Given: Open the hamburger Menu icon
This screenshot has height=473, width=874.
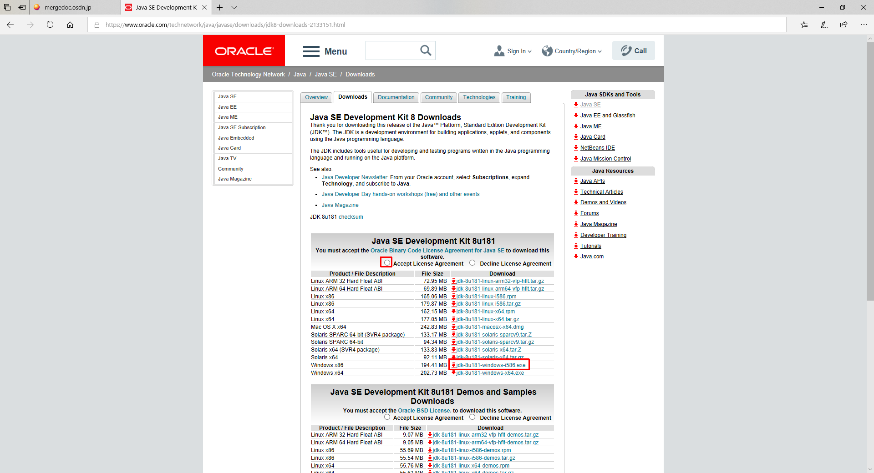Looking at the screenshot, I should click(311, 51).
